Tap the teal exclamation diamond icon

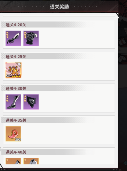(x=125, y=163)
